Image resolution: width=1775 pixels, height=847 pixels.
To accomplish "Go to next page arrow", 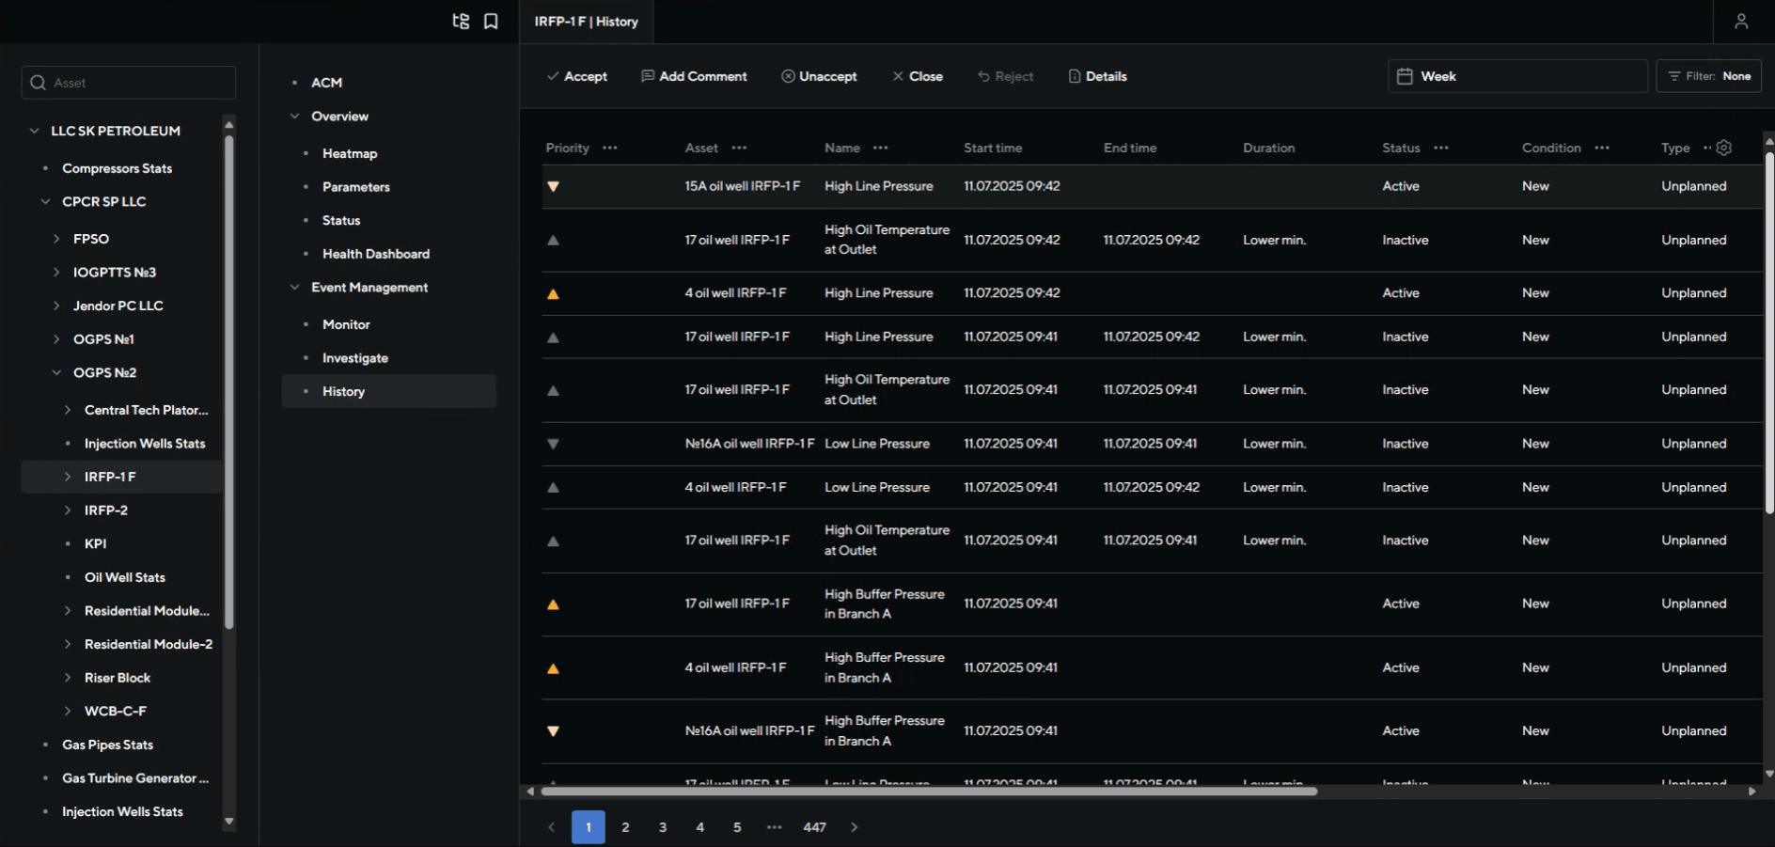I will [x=854, y=827].
